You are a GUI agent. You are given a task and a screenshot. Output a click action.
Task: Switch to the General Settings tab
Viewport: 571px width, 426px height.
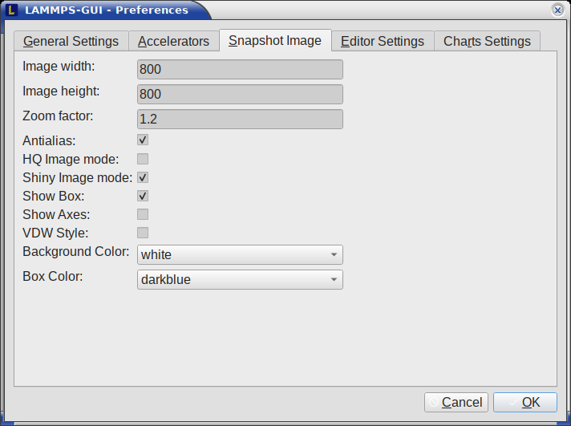click(71, 41)
